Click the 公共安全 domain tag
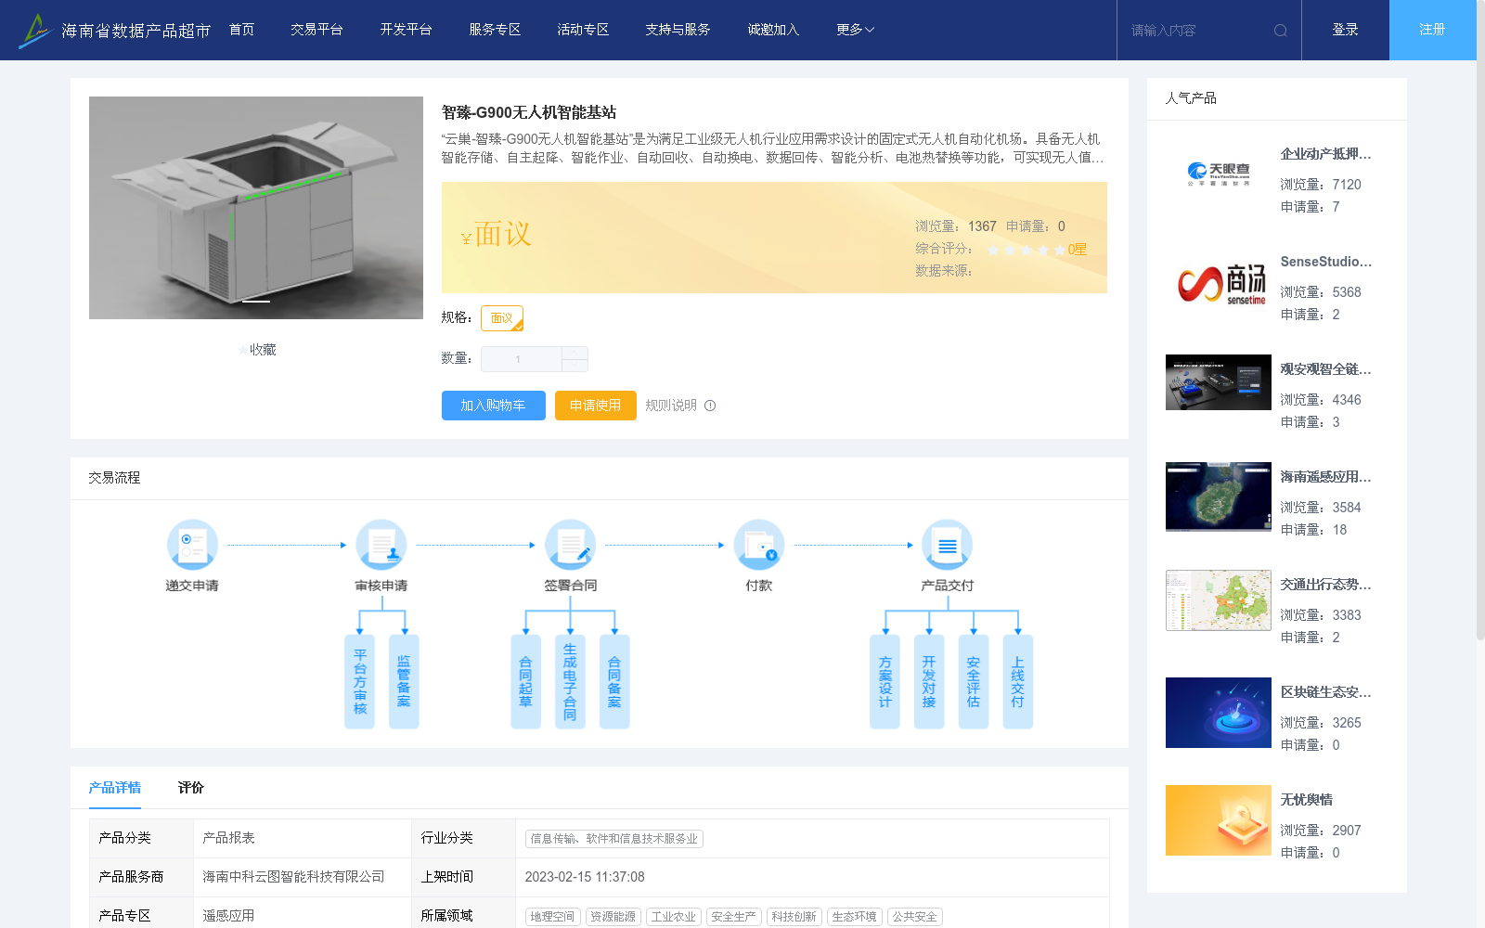 point(915,917)
